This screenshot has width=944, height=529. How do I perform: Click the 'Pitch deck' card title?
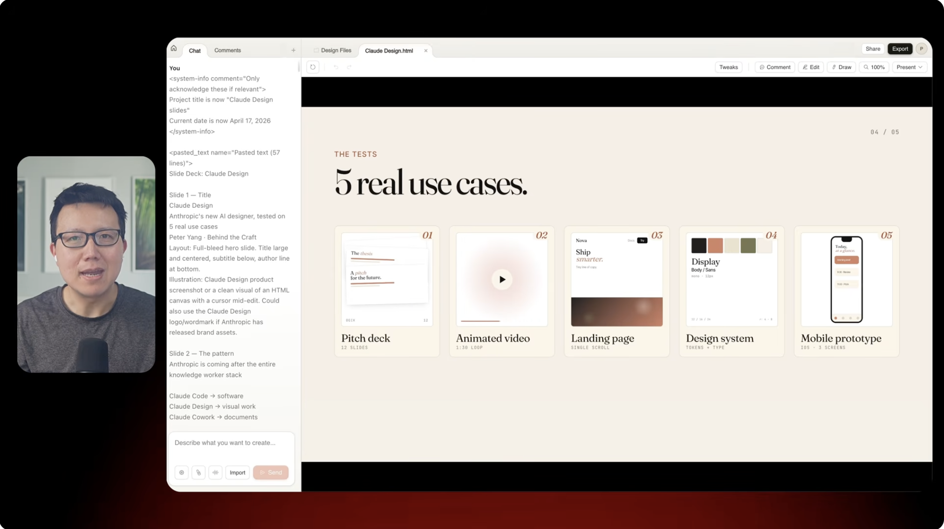click(x=366, y=339)
